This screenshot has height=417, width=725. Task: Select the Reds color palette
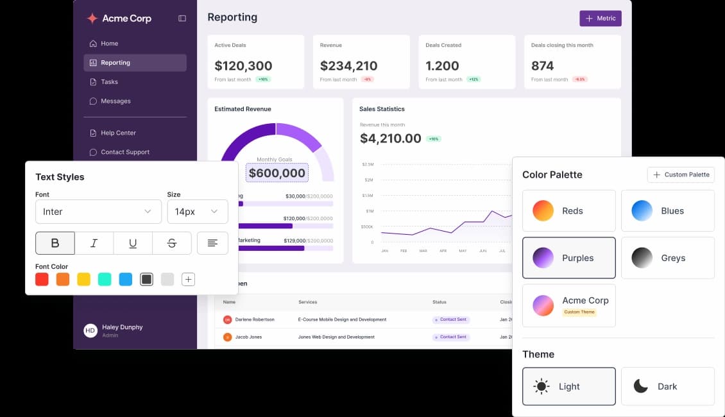pyautogui.click(x=569, y=211)
